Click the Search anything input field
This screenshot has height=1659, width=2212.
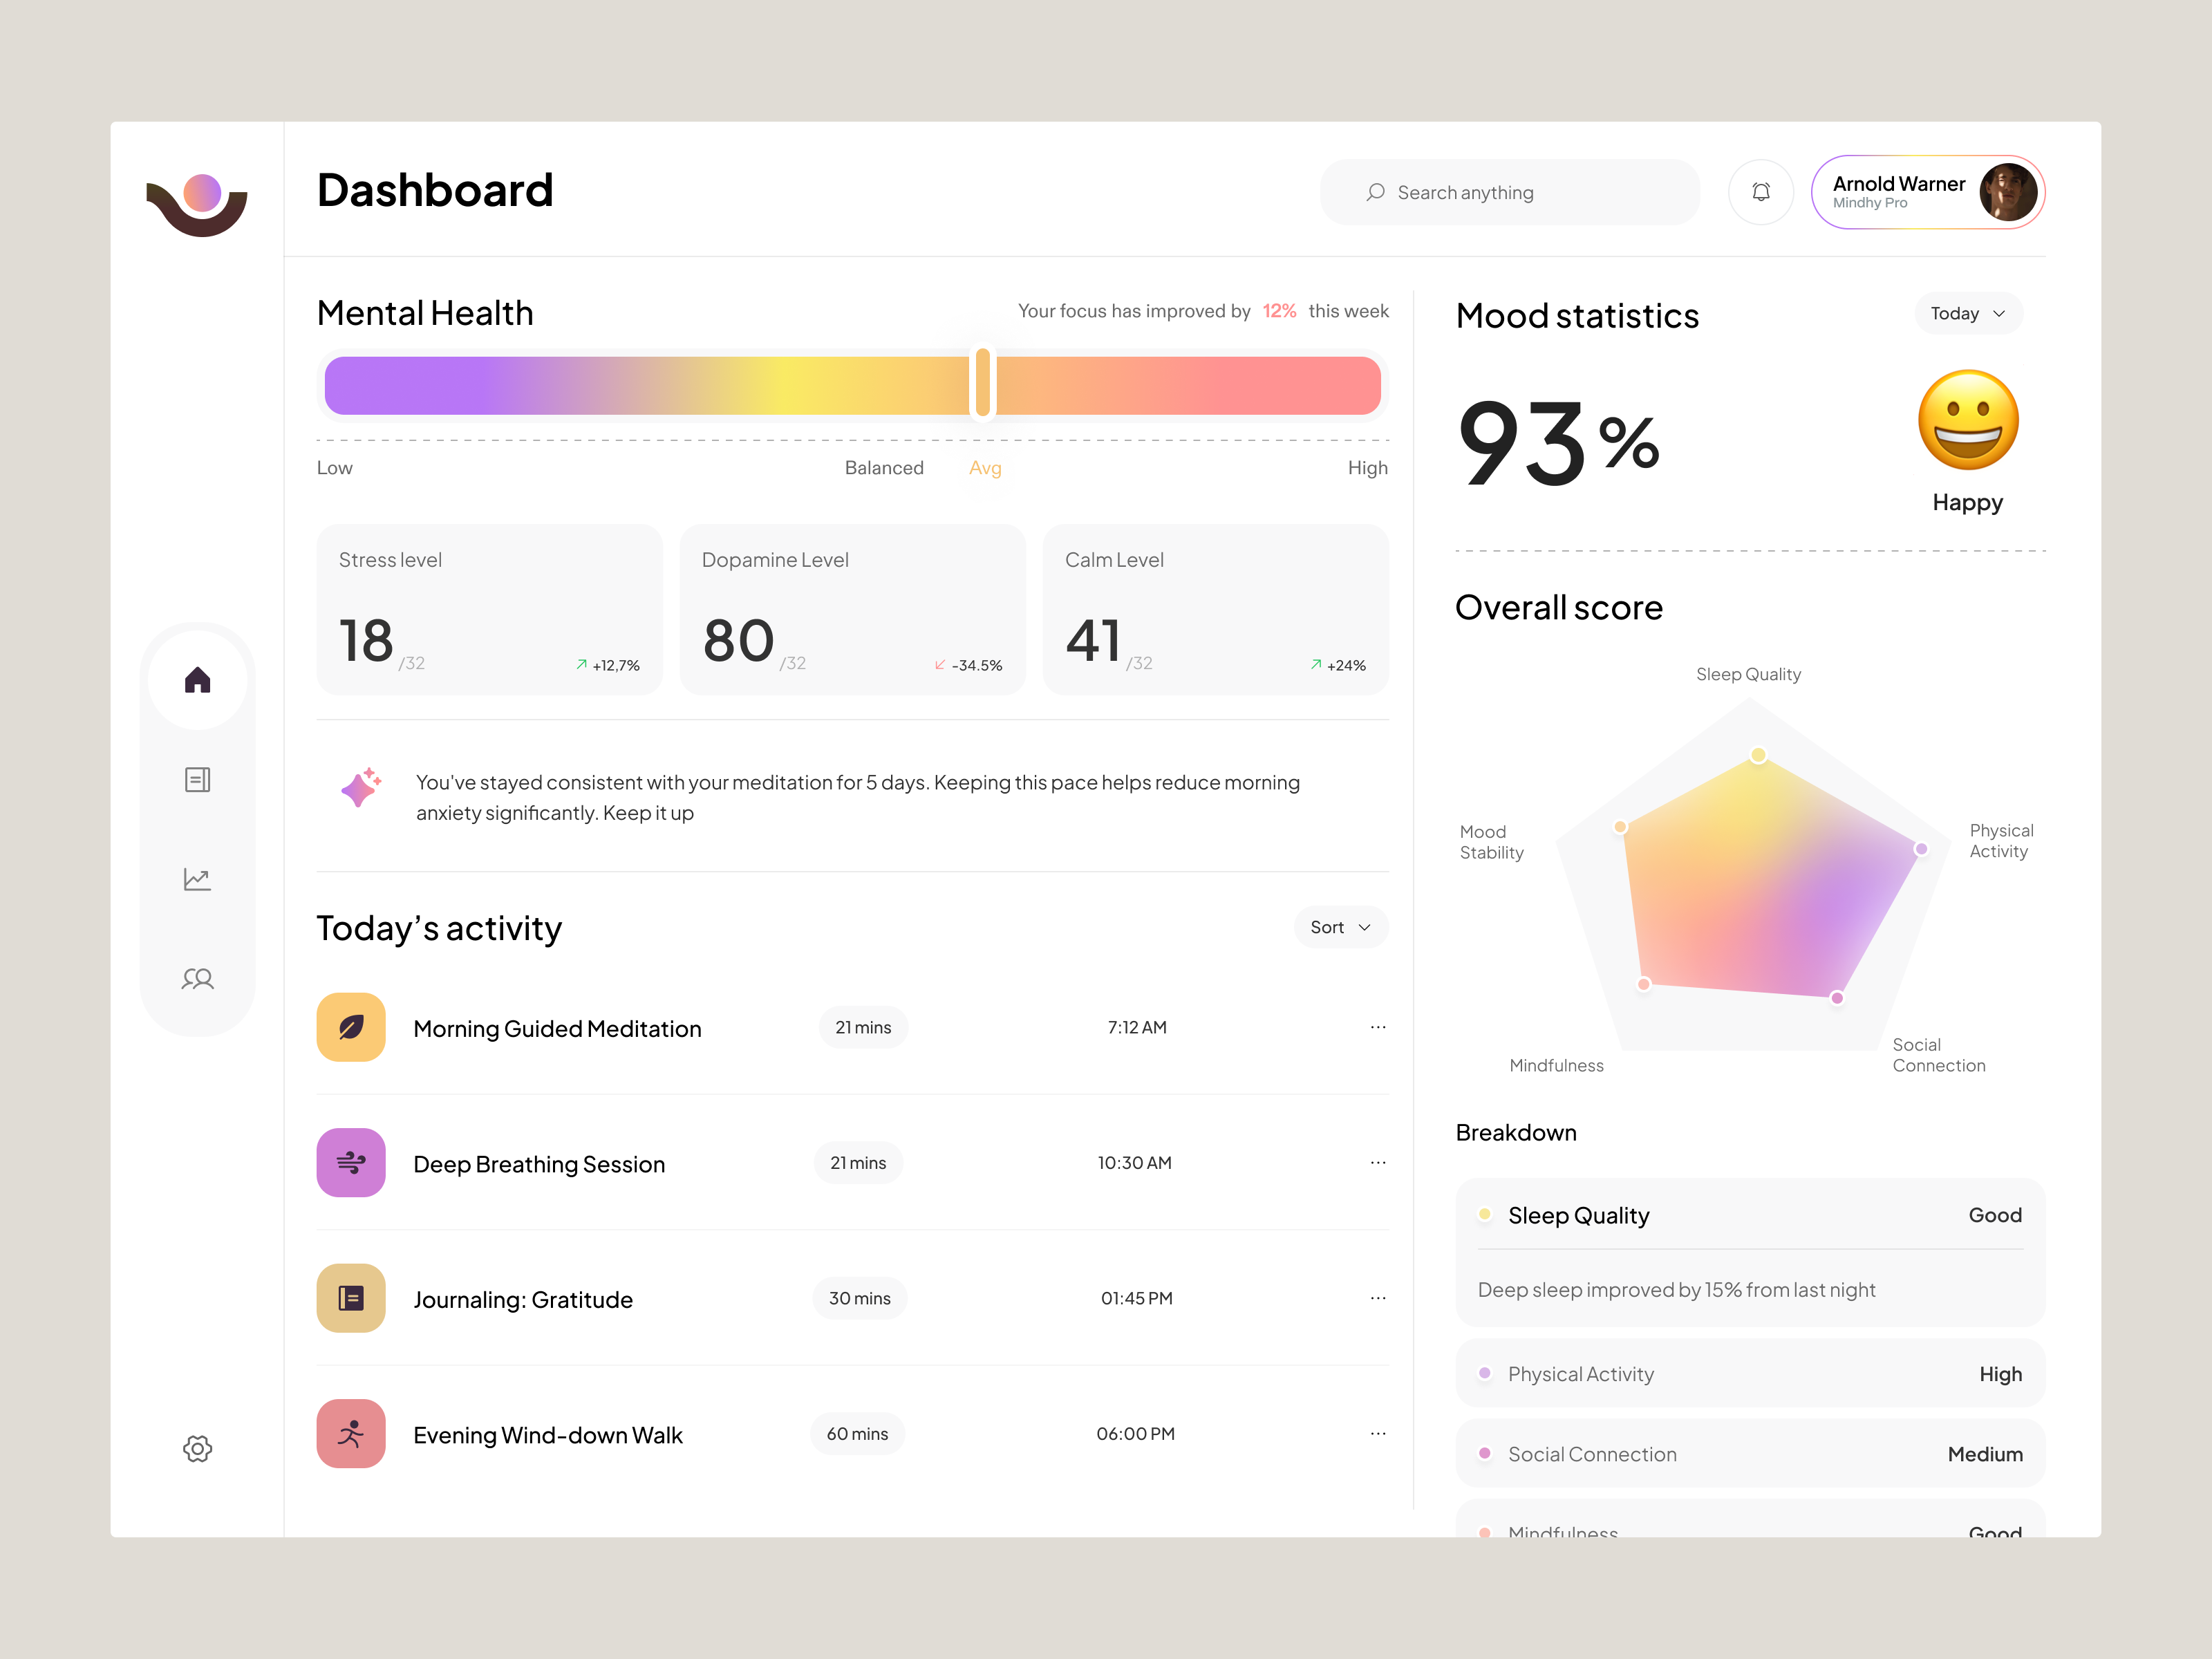click(x=1508, y=192)
